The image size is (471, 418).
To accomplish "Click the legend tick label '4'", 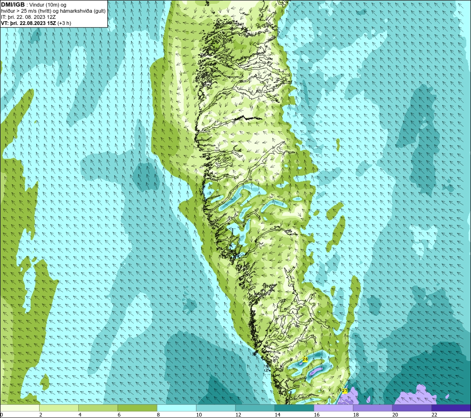I will (80, 415).
